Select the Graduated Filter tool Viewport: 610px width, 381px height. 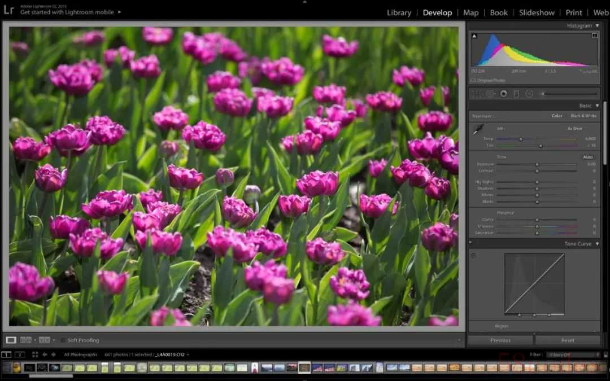[516, 94]
